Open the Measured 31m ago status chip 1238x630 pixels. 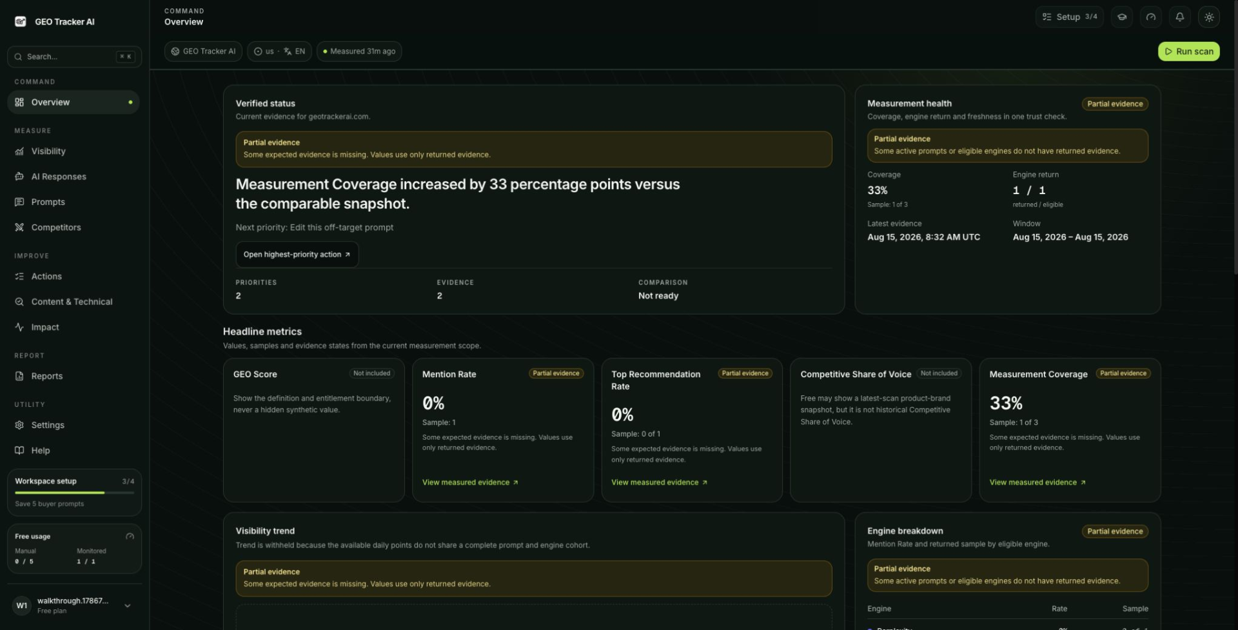click(359, 52)
